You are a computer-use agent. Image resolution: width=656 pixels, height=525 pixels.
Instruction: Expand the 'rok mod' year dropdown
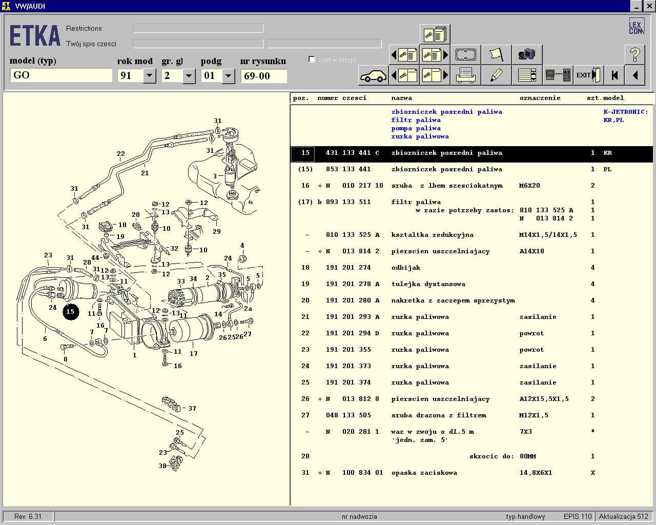coord(149,76)
